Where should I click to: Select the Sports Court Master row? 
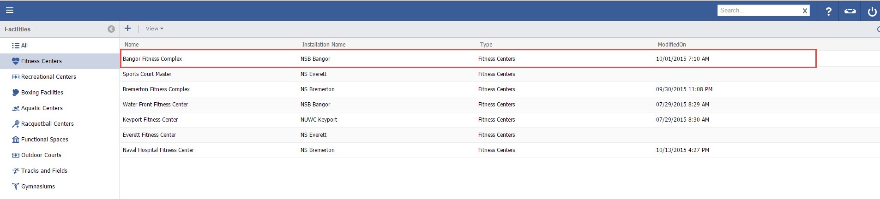[x=147, y=74]
